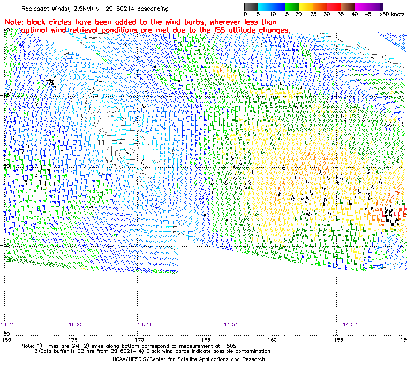Click the -55 latitude axis label
The width and height of the screenshot is (407, 368).
tap(5, 245)
